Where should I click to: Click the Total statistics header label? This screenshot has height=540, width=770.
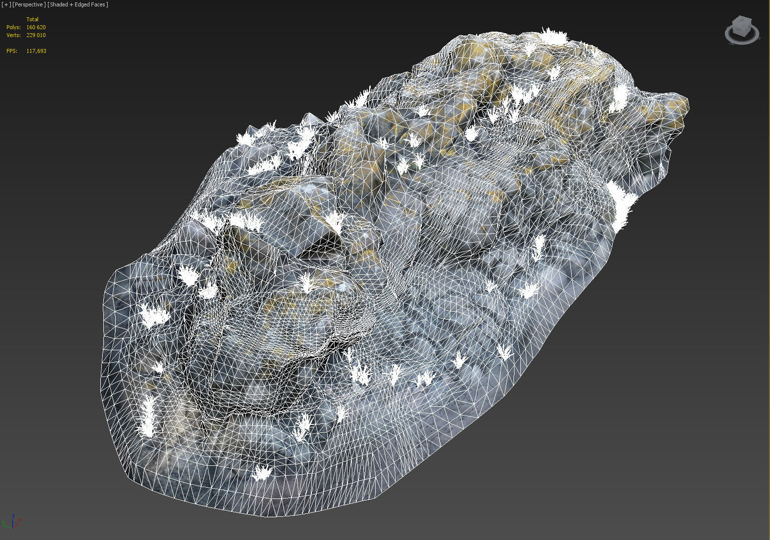pos(32,19)
